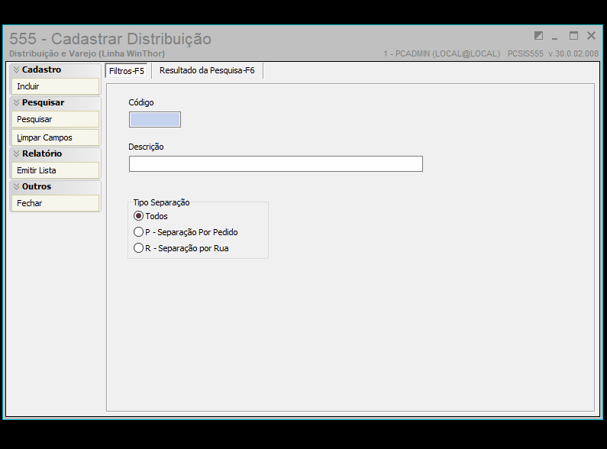Run search with Pesquisar button
The height and width of the screenshot is (449, 607).
pos(56,119)
